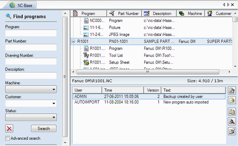Click the Fanuc 0M machine cell
The width and height of the screenshot is (238, 146).
(x=187, y=41)
